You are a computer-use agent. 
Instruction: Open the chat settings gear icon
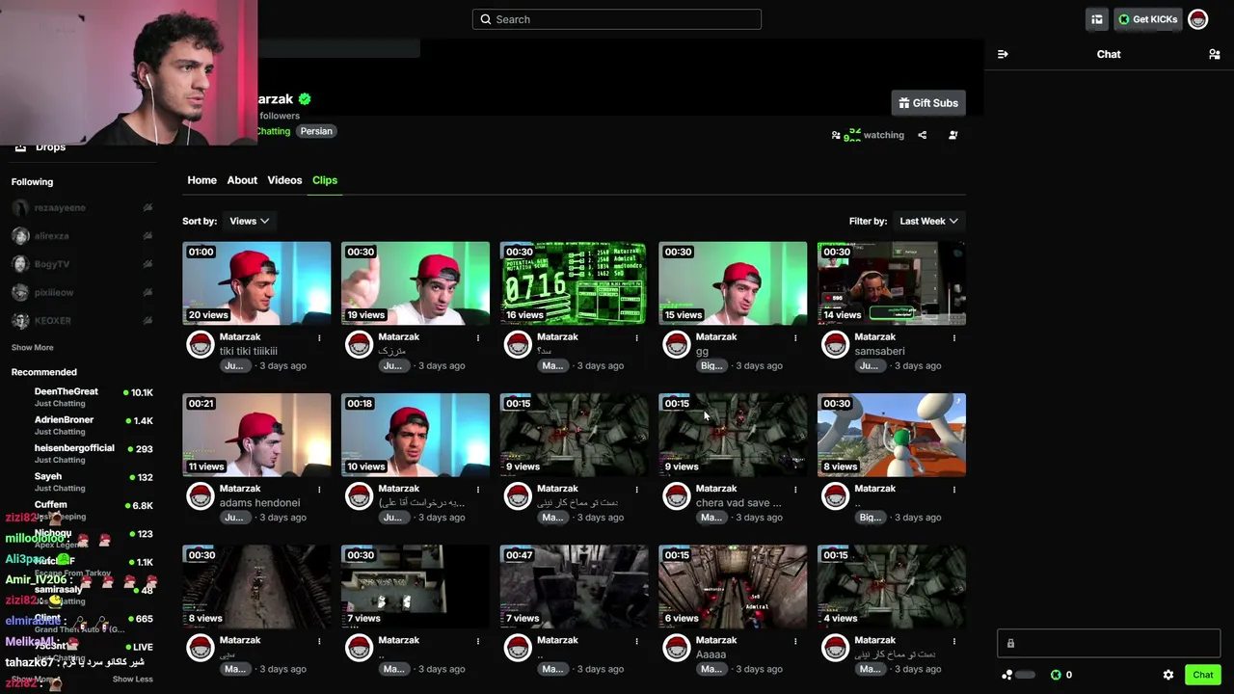[1168, 675]
